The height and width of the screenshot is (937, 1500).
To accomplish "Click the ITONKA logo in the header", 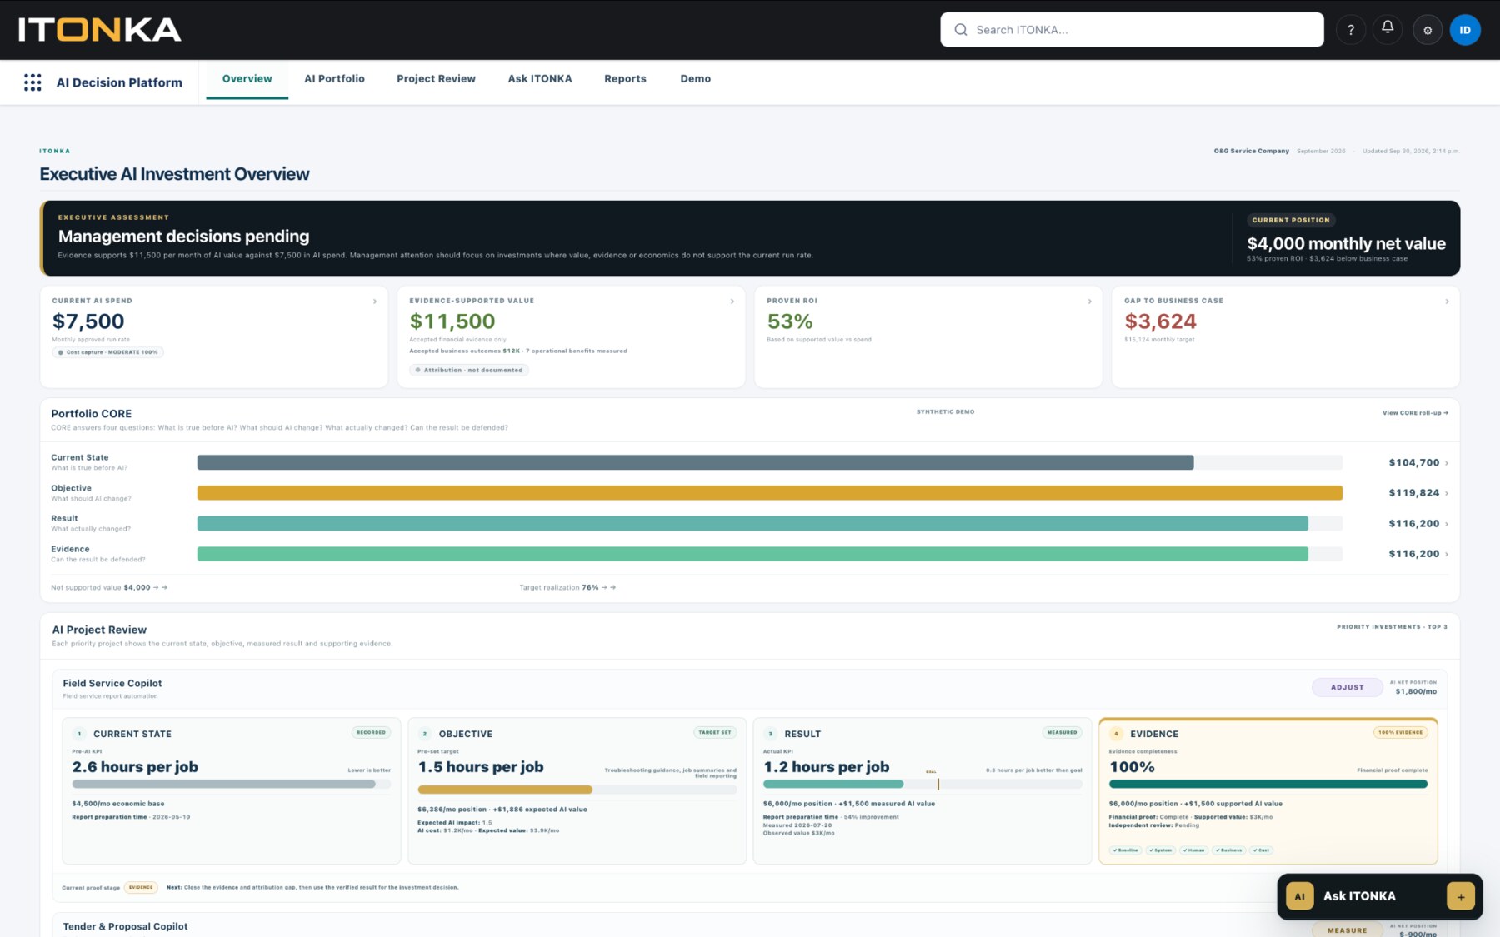I will point(100,30).
